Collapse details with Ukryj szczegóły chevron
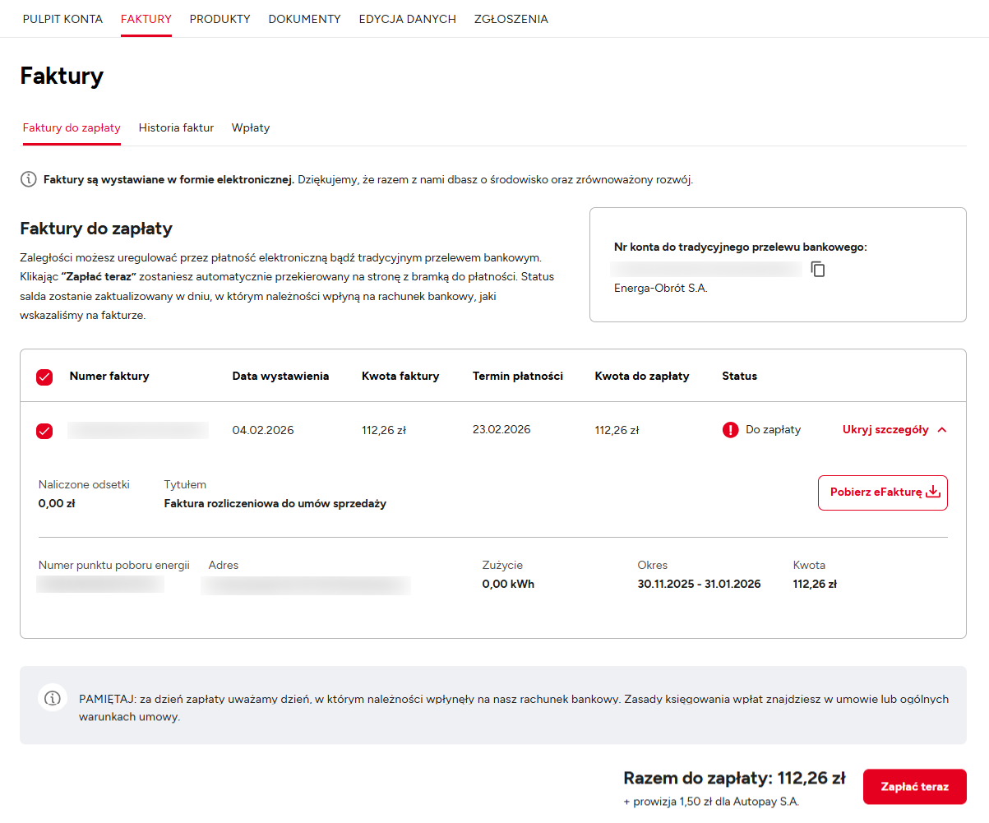 (x=942, y=430)
